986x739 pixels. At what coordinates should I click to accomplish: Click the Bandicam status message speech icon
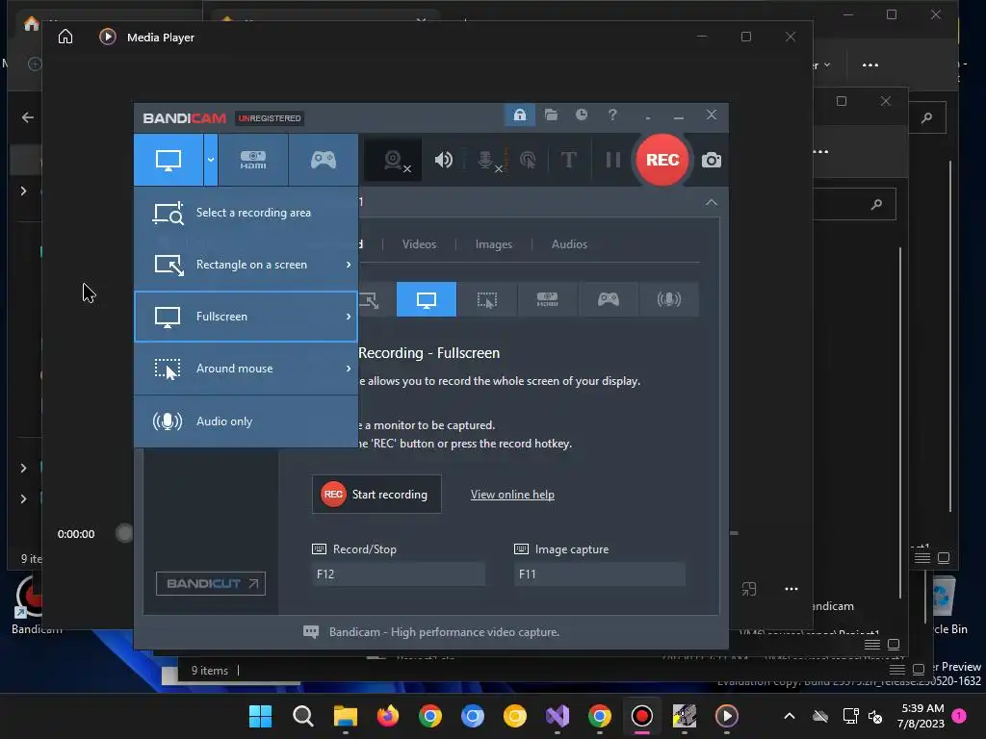point(311,632)
